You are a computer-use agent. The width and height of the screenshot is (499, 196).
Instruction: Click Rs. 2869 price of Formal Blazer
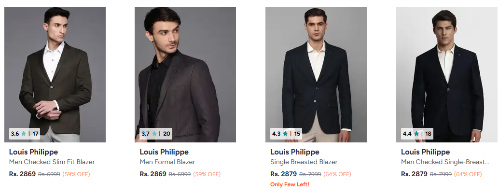(153, 174)
